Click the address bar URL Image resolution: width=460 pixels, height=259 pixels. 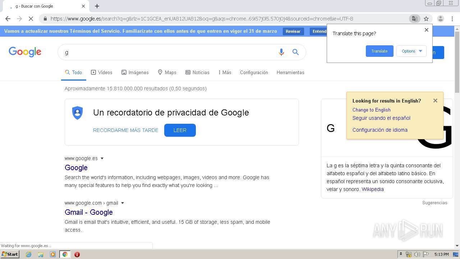coord(202,19)
